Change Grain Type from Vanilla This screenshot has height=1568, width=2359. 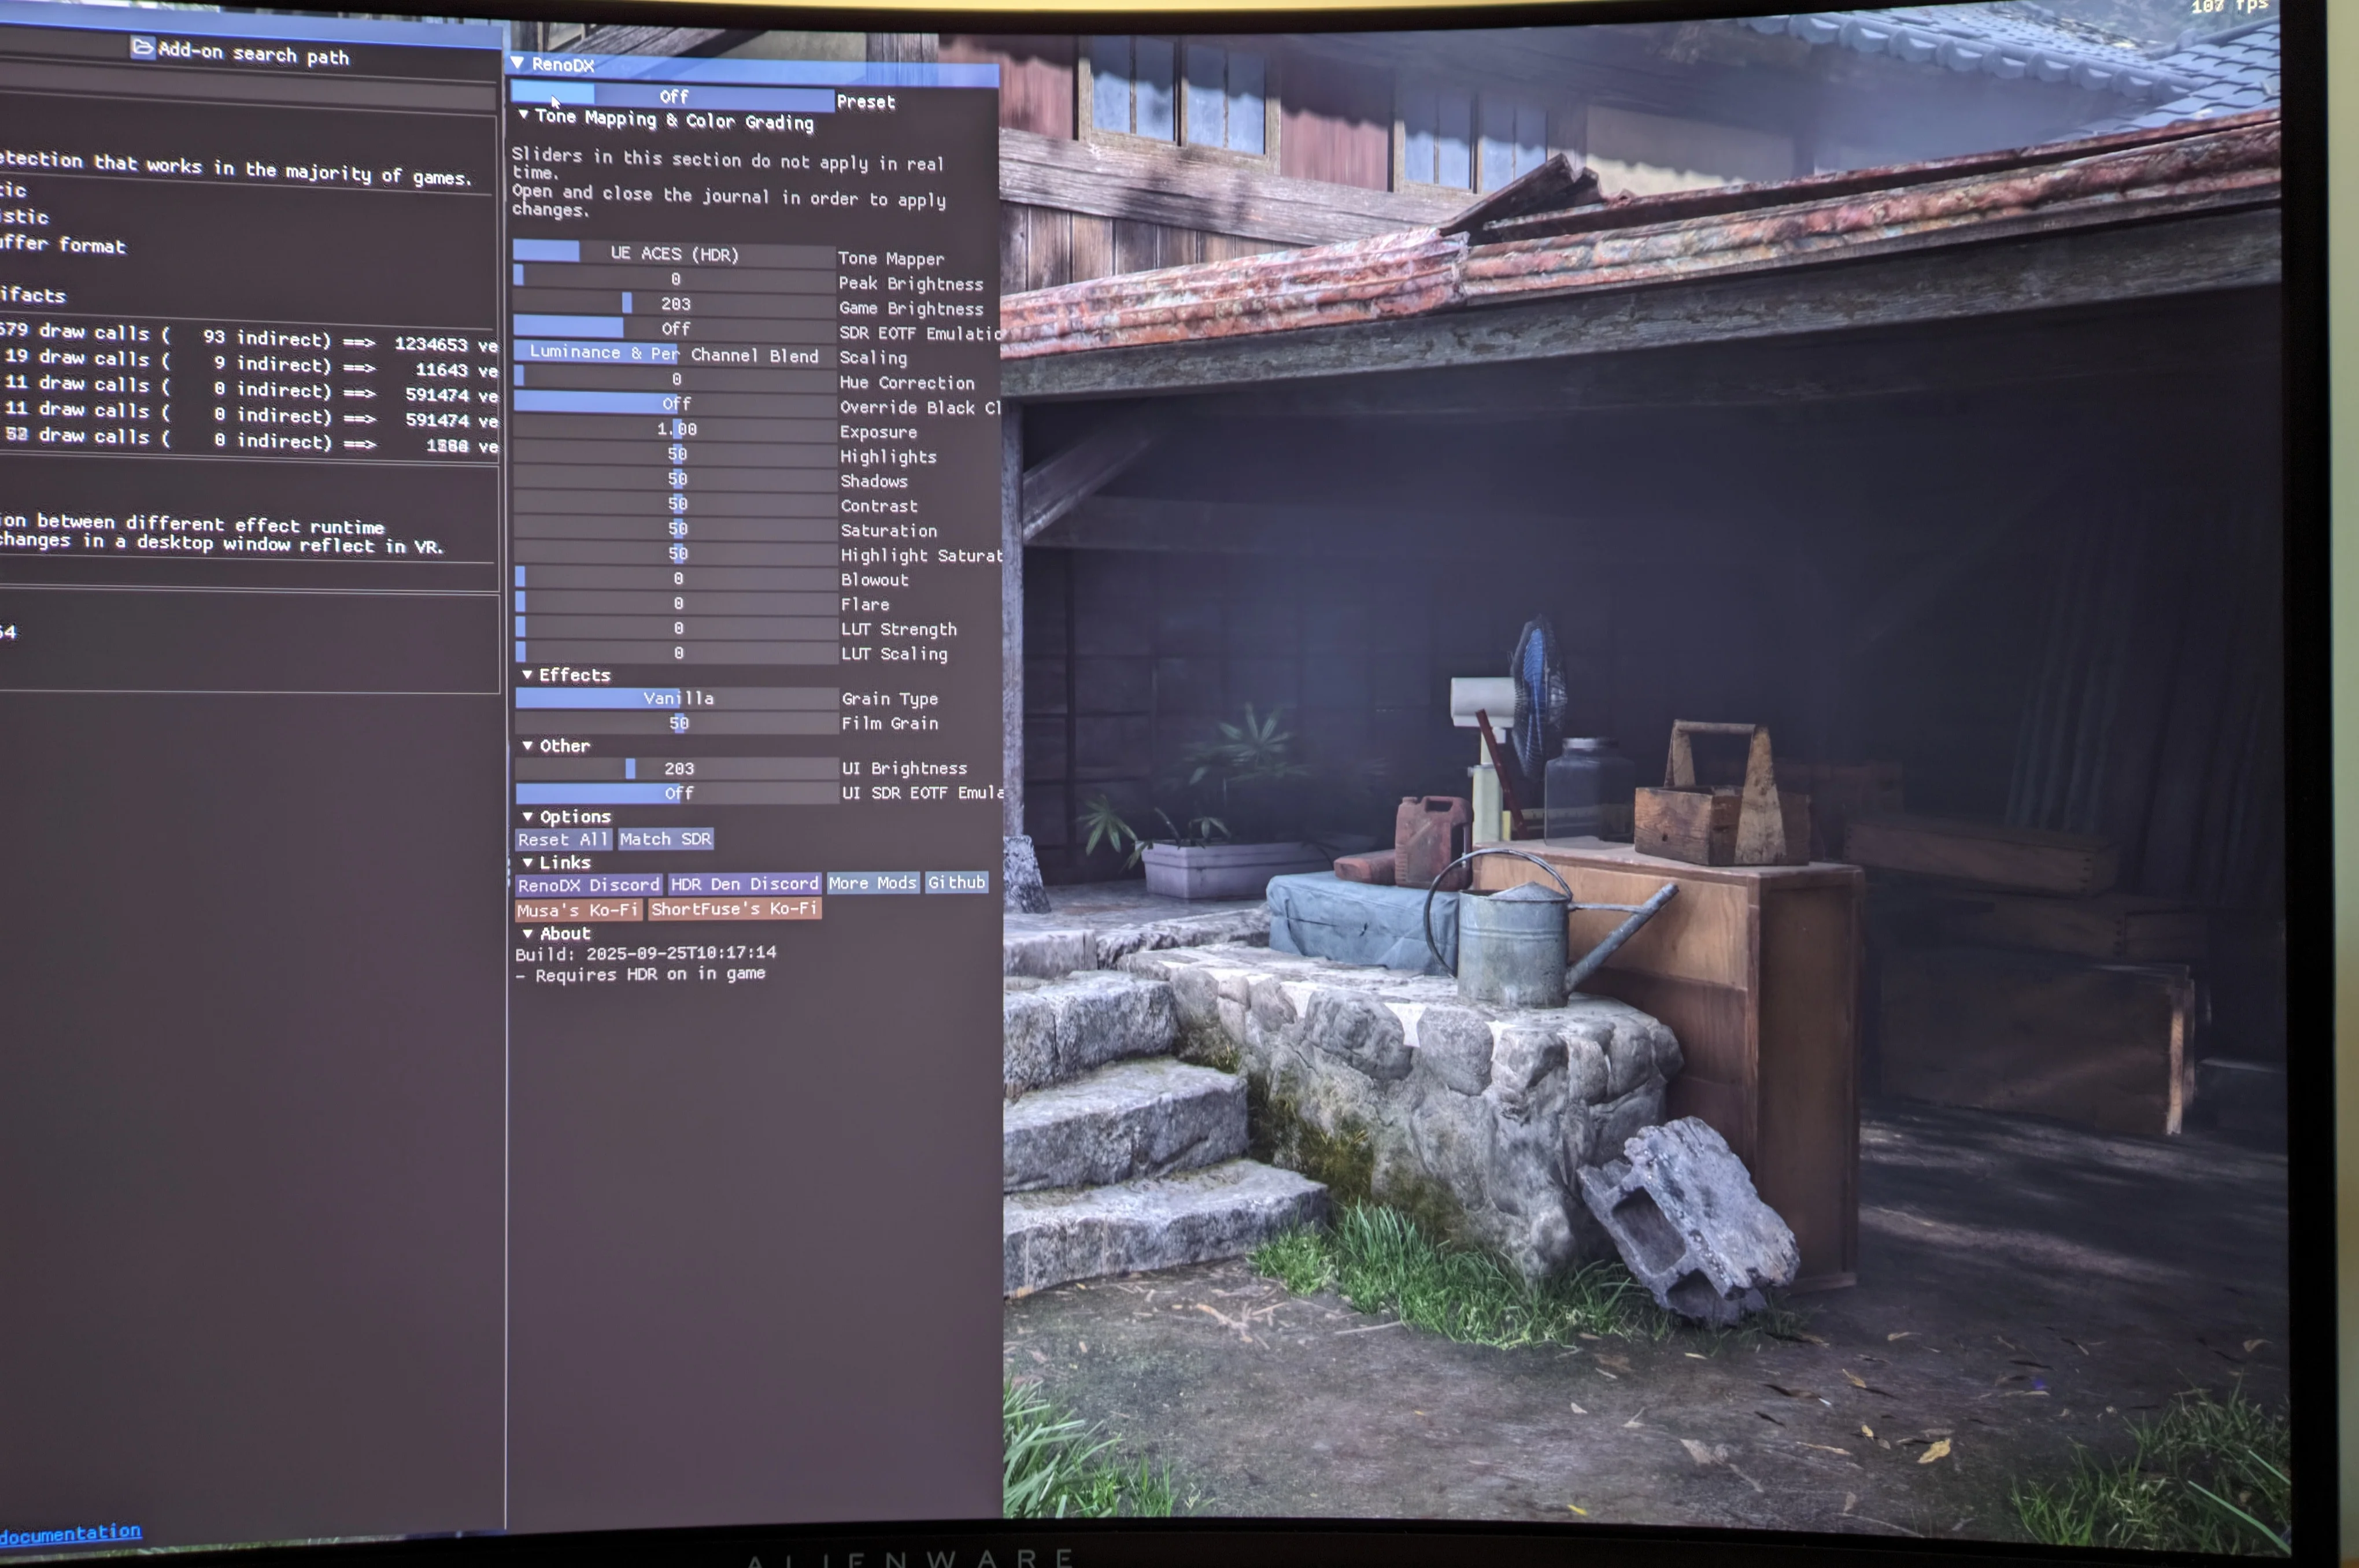click(x=677, y=698)
